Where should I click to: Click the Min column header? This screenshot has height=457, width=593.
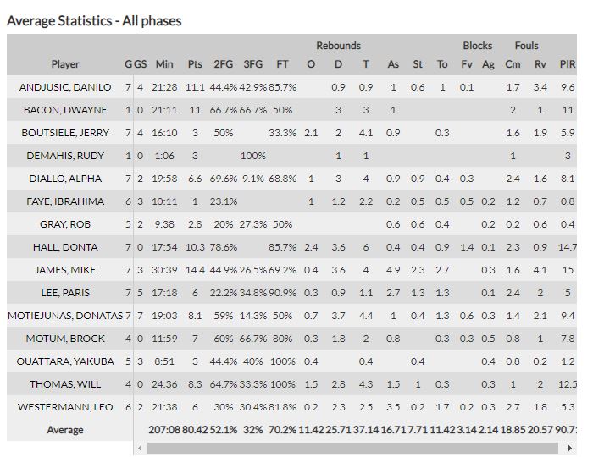164,64
